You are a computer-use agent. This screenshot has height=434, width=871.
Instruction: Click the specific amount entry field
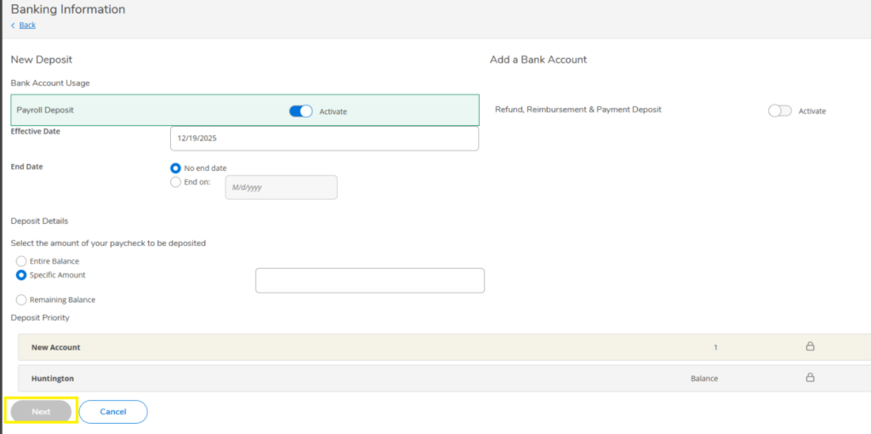coord(369,281)
